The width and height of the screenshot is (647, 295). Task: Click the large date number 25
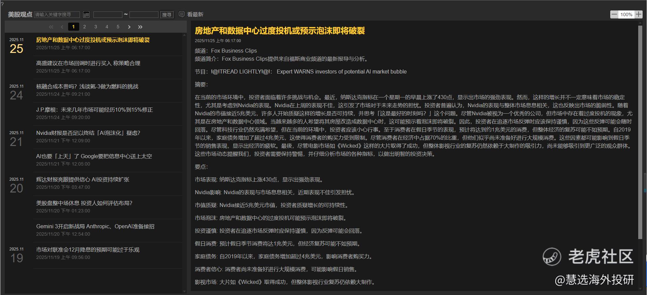click(17, 49)
